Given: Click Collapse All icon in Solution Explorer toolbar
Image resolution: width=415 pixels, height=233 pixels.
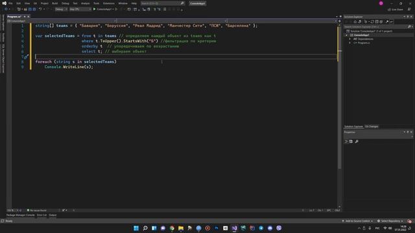Looking at the screenshot, I should pos(377,21).
